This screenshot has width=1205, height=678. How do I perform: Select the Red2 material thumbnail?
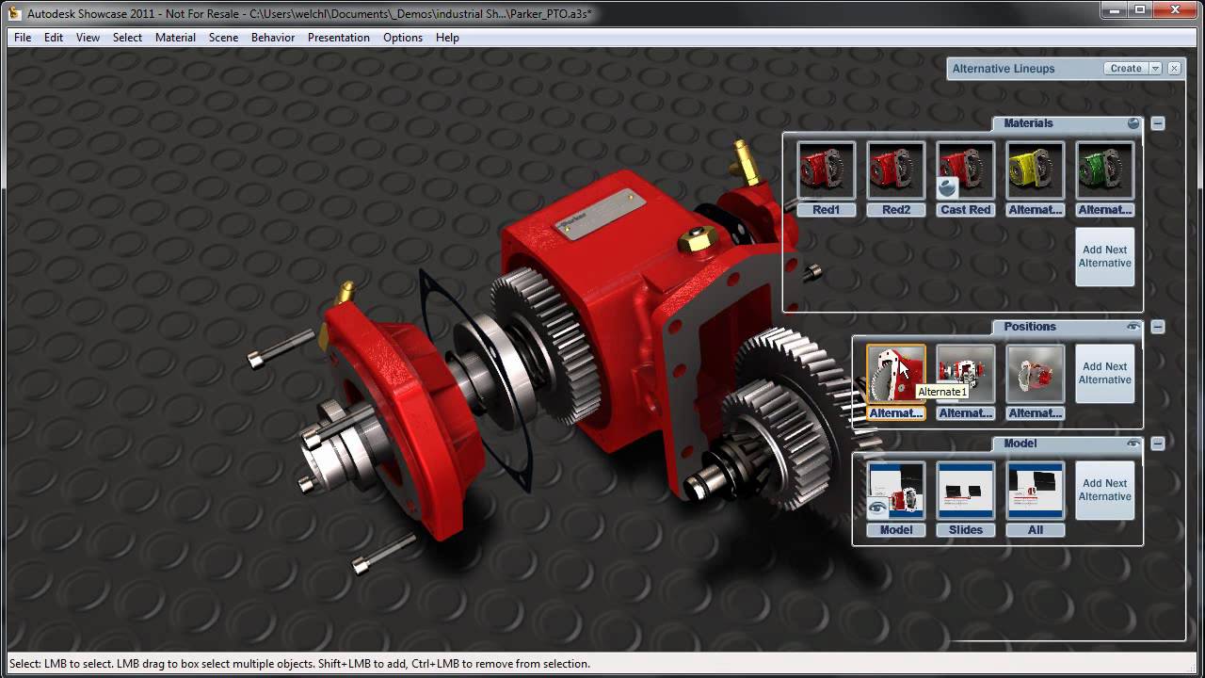[x=896, y=171]
